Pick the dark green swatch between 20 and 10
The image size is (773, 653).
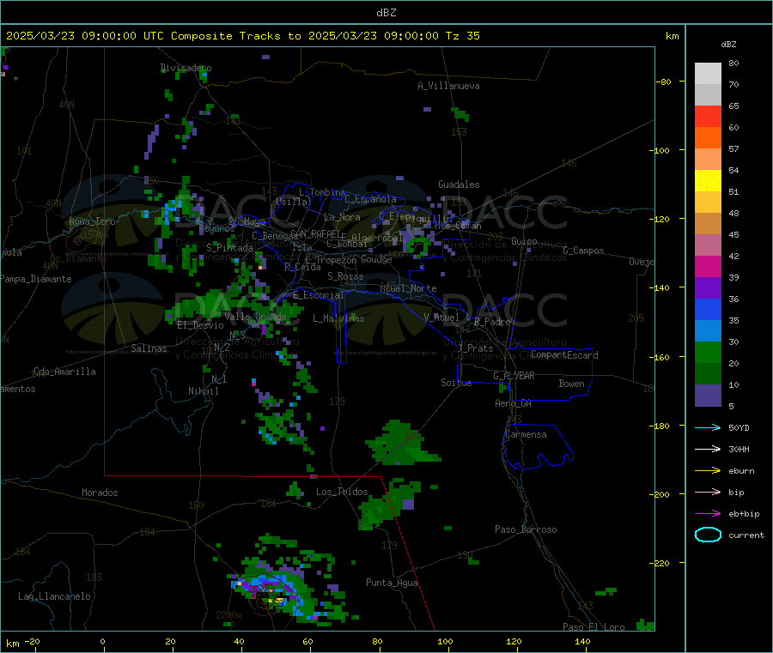click(x=708, y=374)
